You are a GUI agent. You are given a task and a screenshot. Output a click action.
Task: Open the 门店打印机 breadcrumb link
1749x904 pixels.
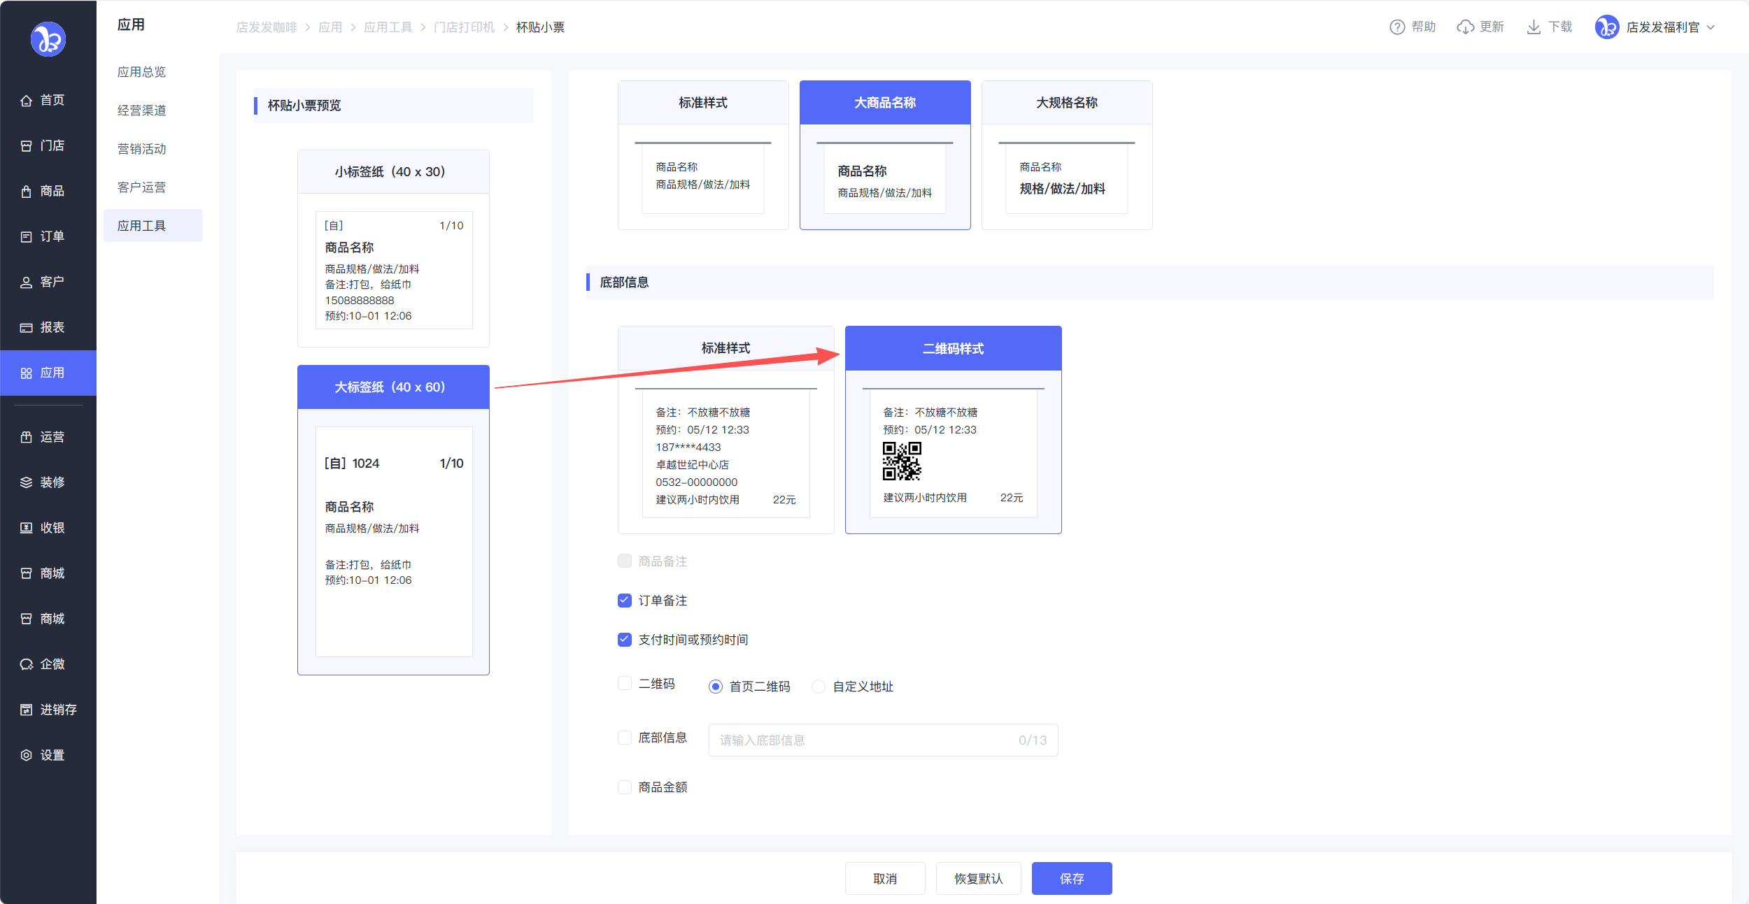click(464, 27)
